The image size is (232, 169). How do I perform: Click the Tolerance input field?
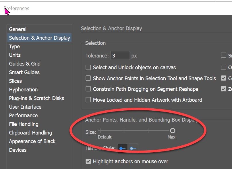pos(120,55)
